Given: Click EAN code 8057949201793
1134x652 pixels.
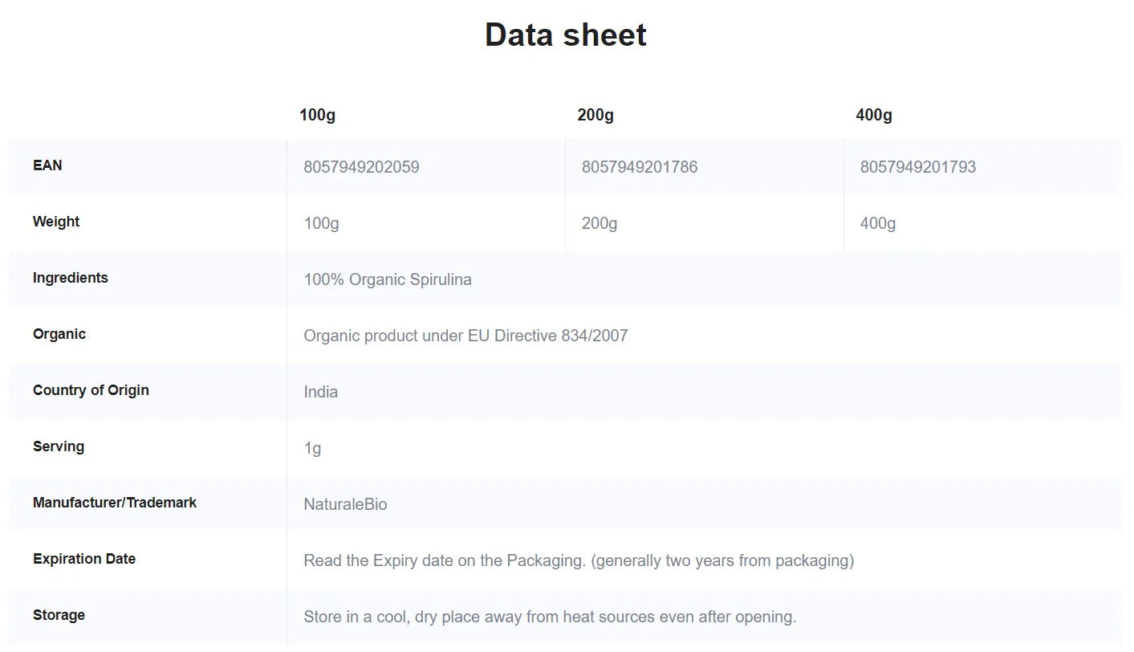Looking at the screenshot, I should point(918,167).
